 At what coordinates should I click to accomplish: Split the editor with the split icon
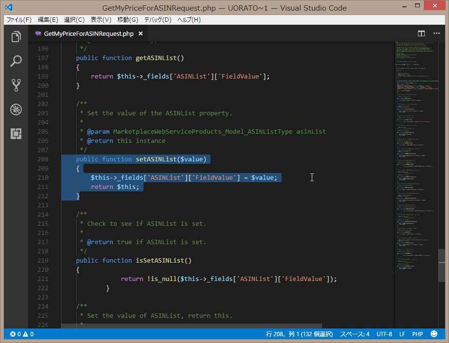[x=421, y=33]
